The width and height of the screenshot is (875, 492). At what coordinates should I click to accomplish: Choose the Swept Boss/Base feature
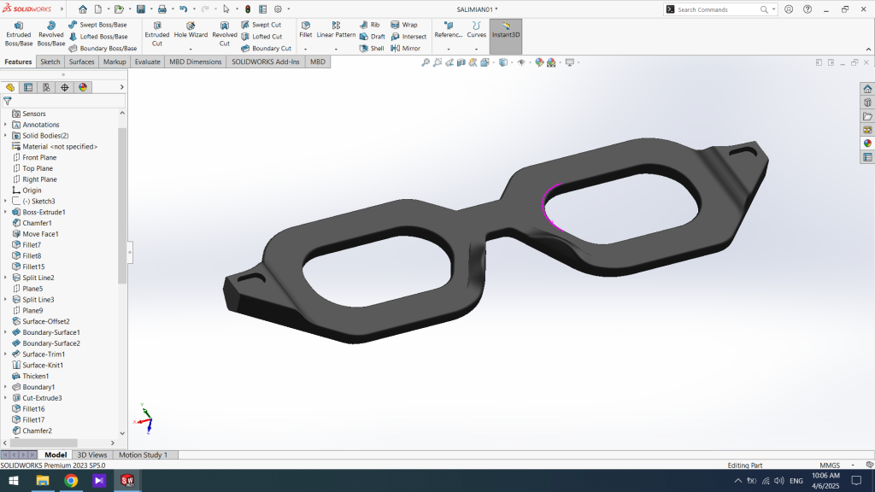(x=97, y=25)
